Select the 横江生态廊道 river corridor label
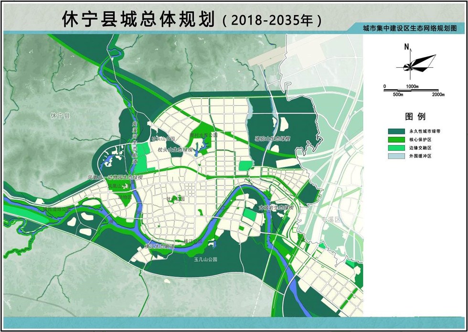 click(159, 246)
